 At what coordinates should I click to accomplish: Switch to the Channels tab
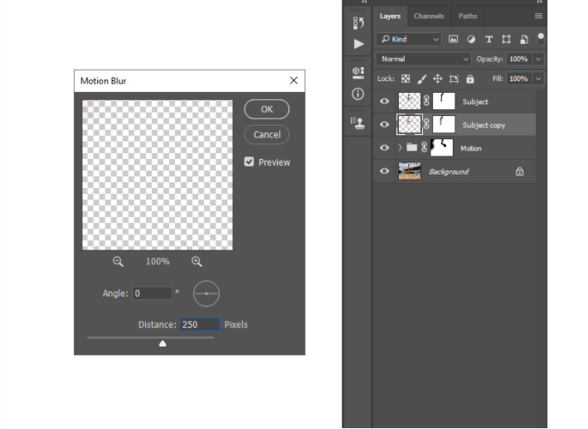429,16
